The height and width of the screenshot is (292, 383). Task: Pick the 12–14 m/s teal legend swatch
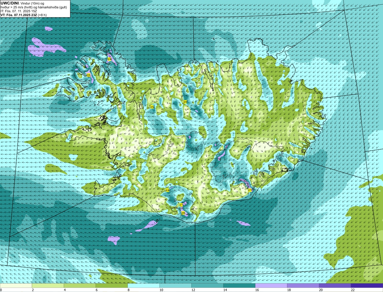pos(207,286)
